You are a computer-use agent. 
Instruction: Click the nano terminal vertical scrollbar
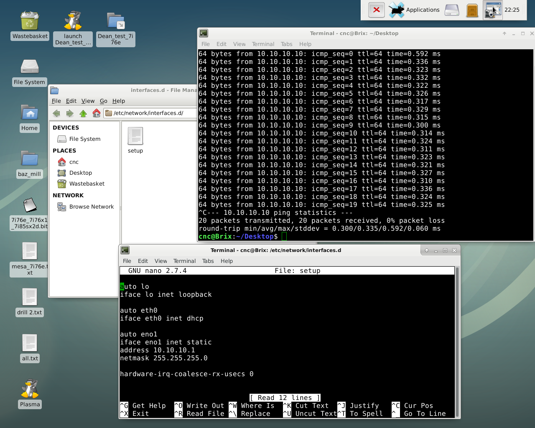pyautogui.click(x=457, y=341)
